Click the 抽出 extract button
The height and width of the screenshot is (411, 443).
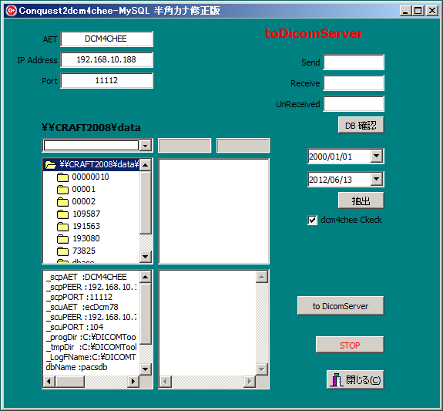pyautogui.click(x=361, y=200)
